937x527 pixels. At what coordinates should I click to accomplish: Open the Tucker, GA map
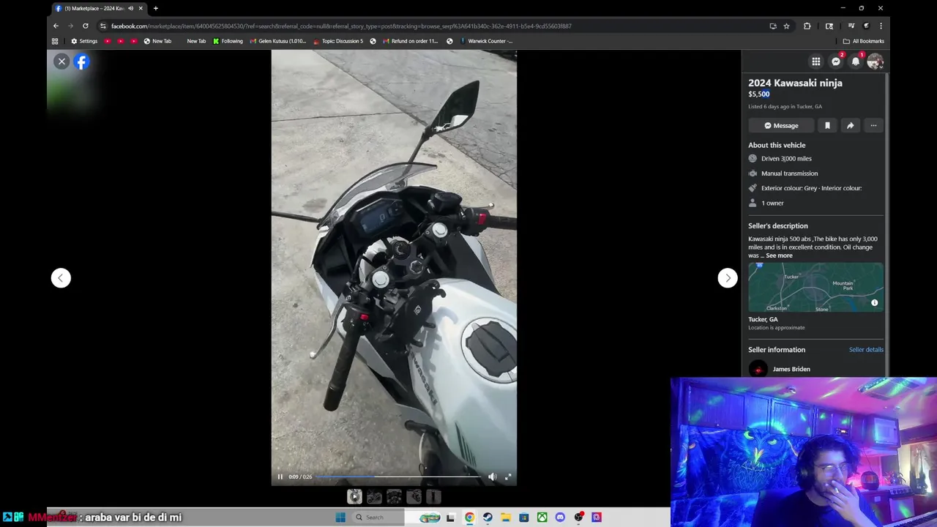coord(815,288)
